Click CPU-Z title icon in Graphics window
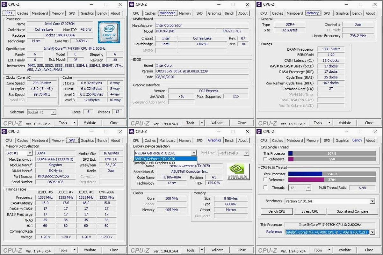The width and height of the screenshot is (383, 255). pos(132,132)
